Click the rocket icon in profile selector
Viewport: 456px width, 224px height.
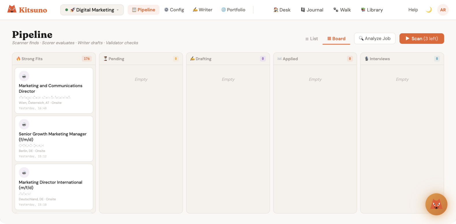point(73,10)
